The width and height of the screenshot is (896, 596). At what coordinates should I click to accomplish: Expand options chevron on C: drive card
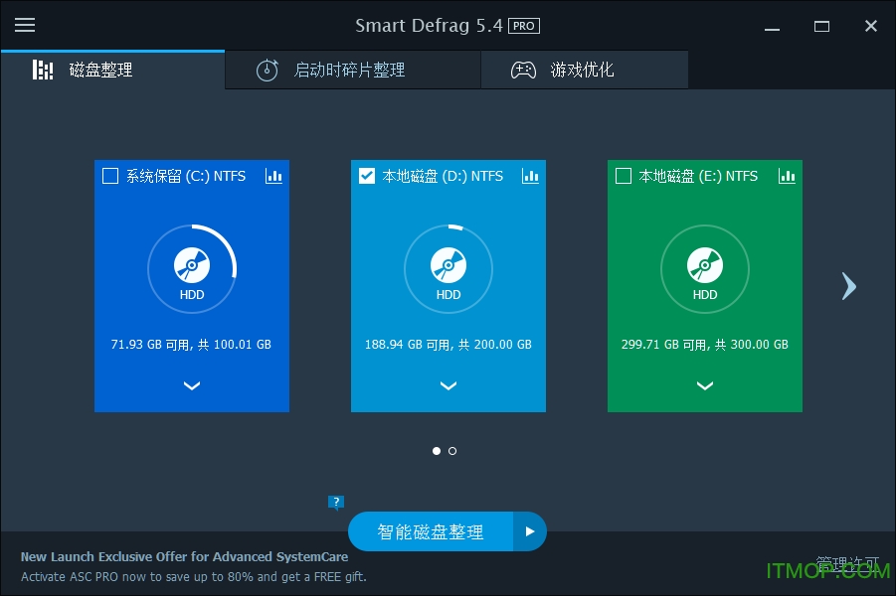coord(192,386)
